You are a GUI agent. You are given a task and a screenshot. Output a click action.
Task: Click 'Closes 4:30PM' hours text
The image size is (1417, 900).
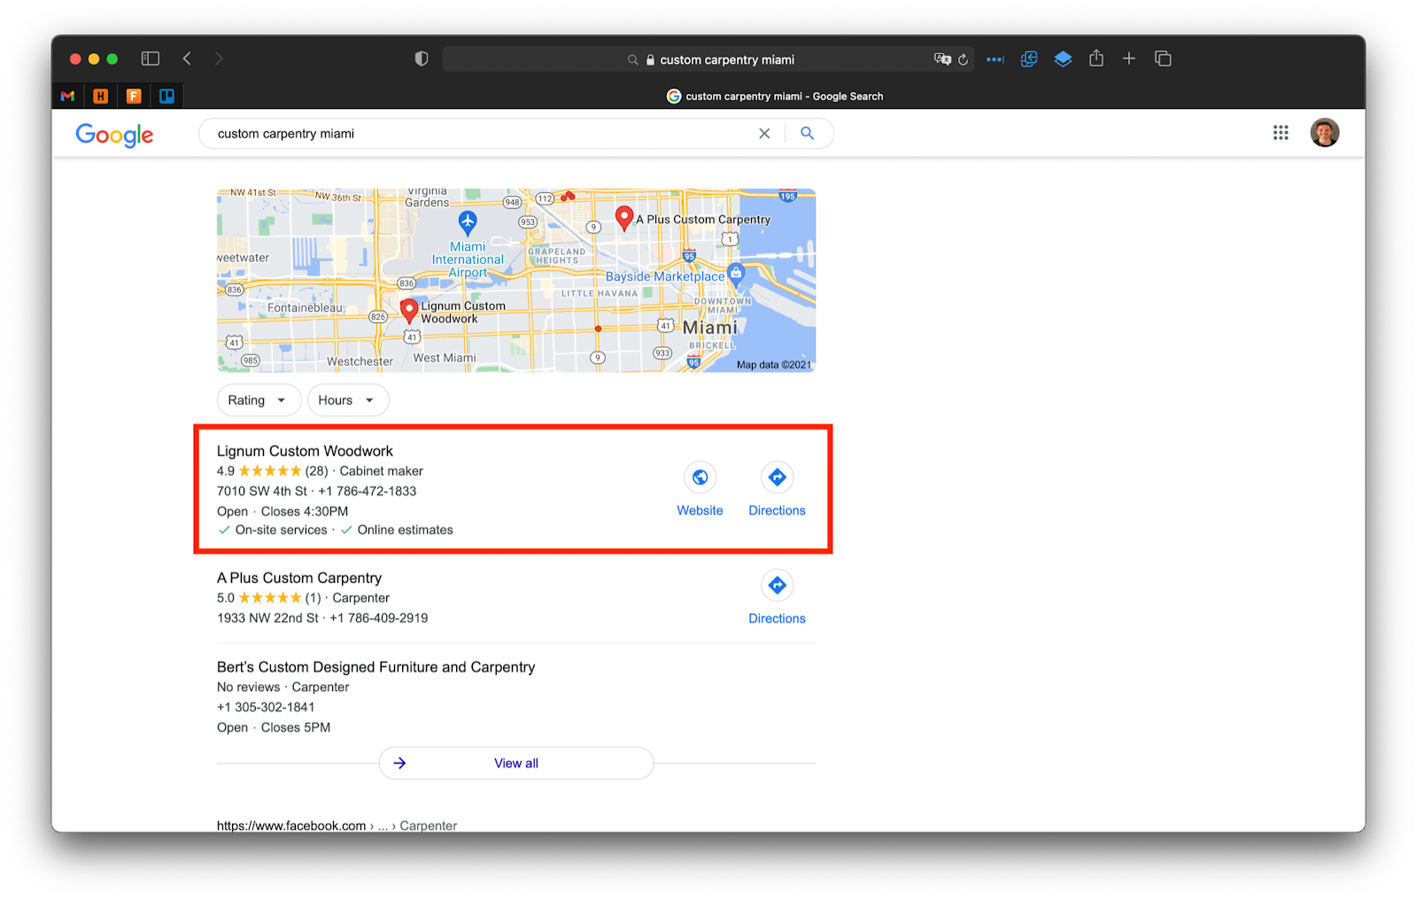(305, 511)
